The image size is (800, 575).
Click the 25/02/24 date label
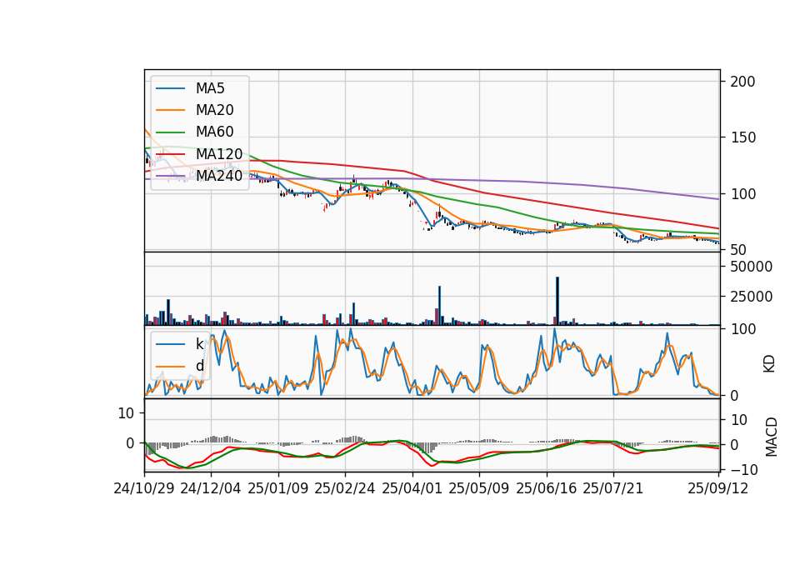[x=345, y=489]
